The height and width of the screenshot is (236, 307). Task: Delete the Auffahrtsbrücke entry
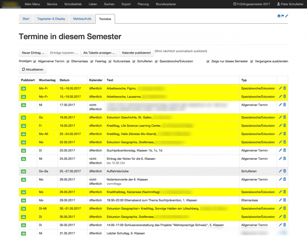click(284, 171)
